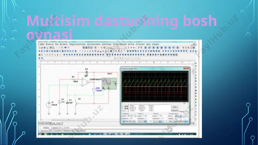Click the Сохранить button in oscilloscope
This screenshot has width=258, height=145.
click(x=175, y=110)
